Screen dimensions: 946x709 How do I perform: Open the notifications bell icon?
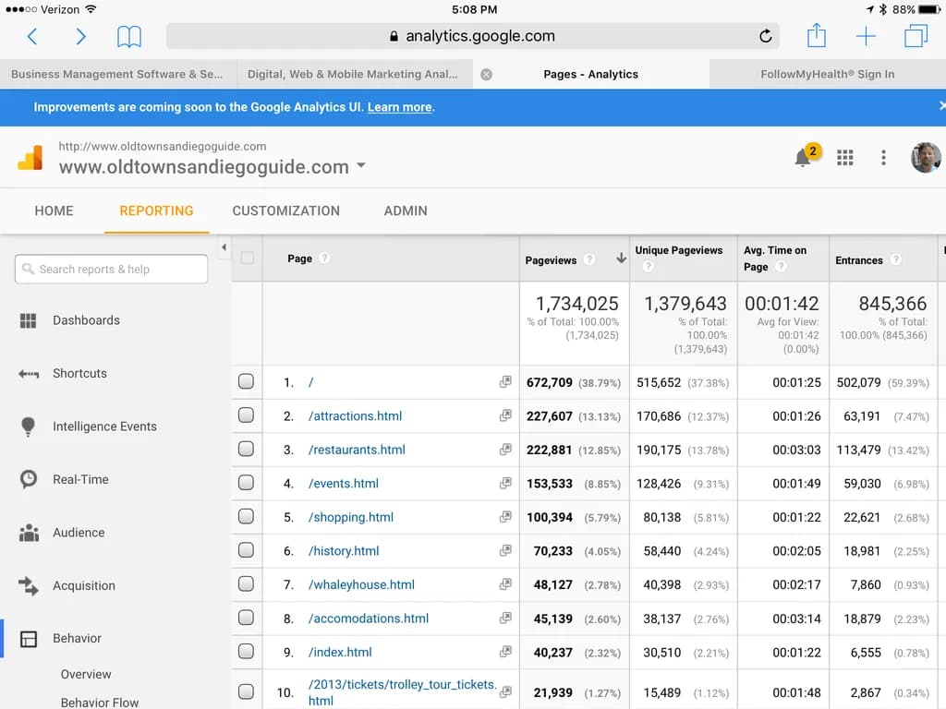803,157
